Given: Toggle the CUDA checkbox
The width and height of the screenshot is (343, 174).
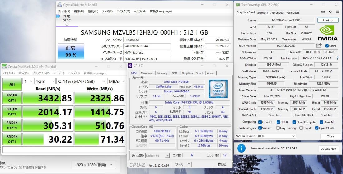Looking at the screenshot, I should pos(278,122).
